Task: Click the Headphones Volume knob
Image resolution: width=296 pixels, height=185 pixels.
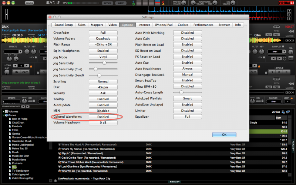Action: [193, 3]
